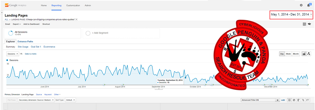The image size is (315, 110).
Task: Expand the left sidebar arrow
Action: [2, 13]
